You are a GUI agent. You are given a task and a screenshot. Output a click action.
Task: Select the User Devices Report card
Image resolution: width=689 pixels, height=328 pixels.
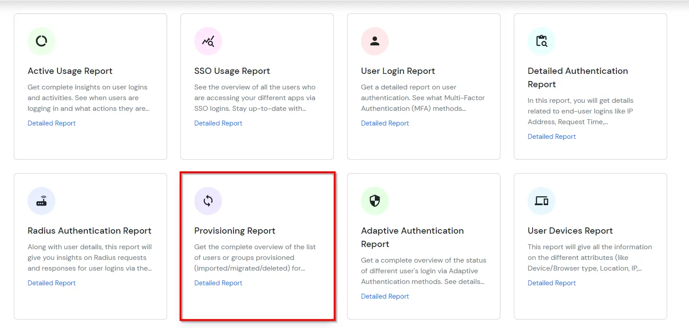[590, 246]
